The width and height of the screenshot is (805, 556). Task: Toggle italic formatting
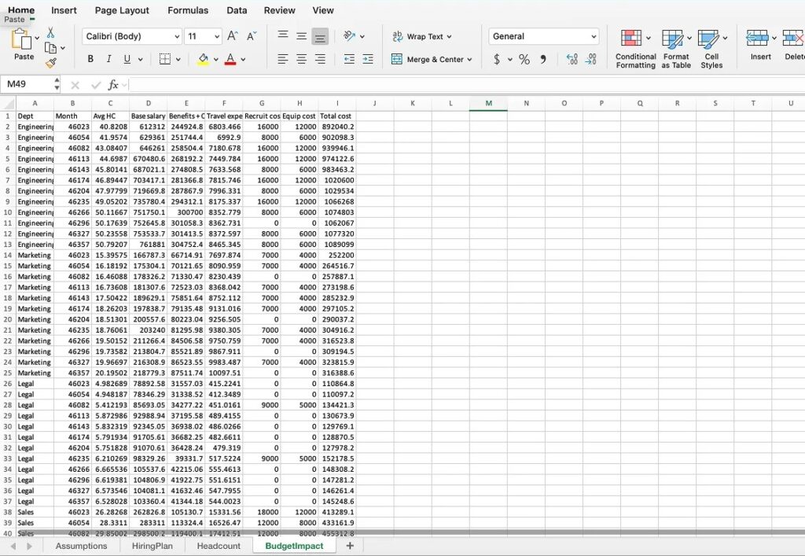click(108, 59)
